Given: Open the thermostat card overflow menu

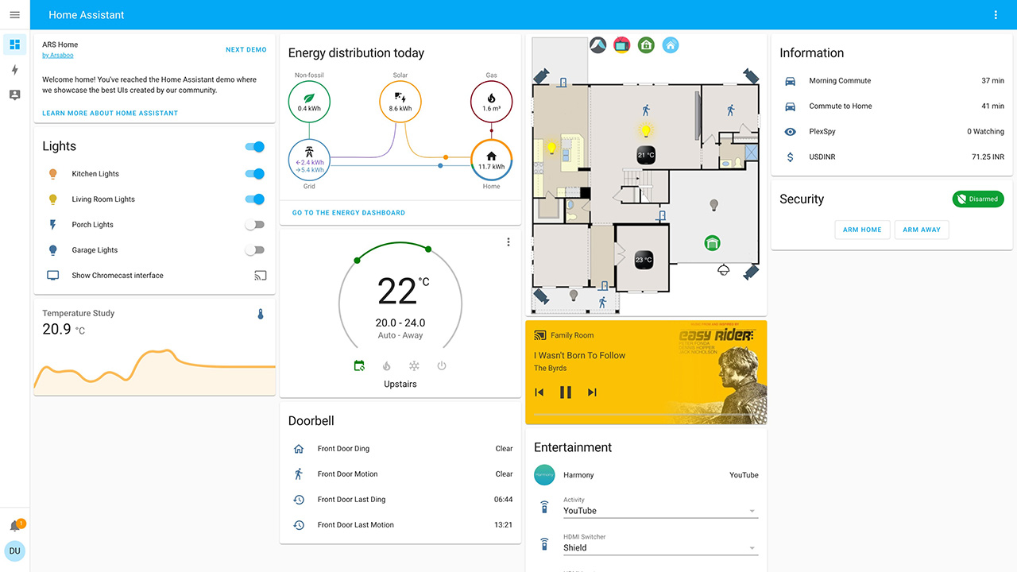Looking at the screenshot, I should (x=508, y=242).
